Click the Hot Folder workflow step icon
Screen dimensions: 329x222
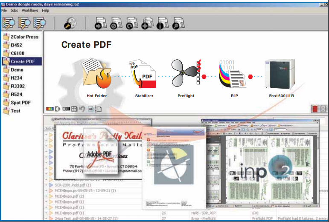97,73
